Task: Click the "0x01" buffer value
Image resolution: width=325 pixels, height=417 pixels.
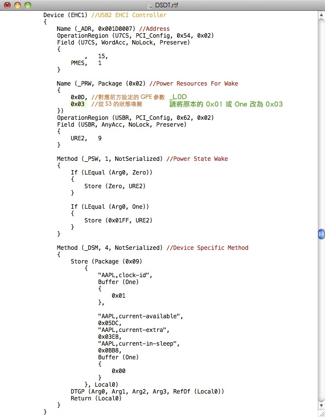Action: [119, 296]
